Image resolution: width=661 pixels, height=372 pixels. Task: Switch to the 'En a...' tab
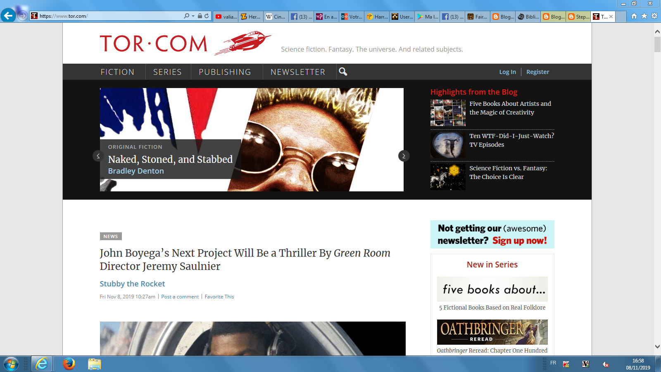(326, 17)
